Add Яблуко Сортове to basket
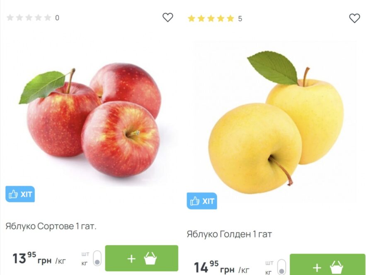Screen dimensions: 366x275 pos(141,258)
